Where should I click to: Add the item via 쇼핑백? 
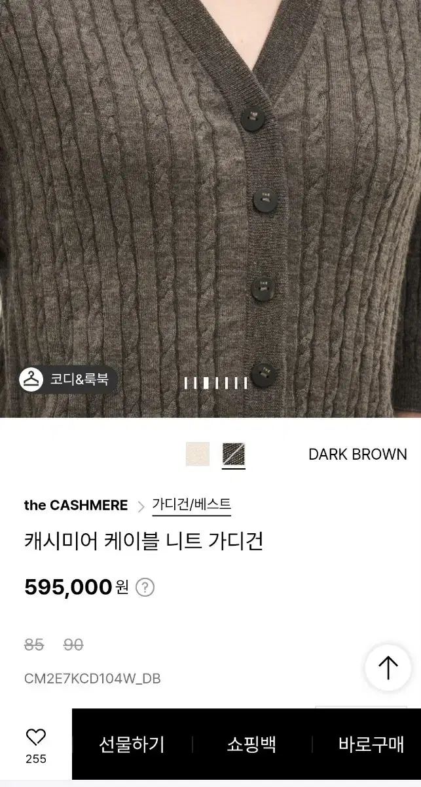pos(251,744)
